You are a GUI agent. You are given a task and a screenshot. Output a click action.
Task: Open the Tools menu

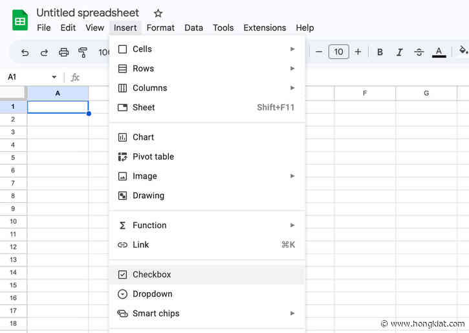pyautogui.click(x=223, y=28)
